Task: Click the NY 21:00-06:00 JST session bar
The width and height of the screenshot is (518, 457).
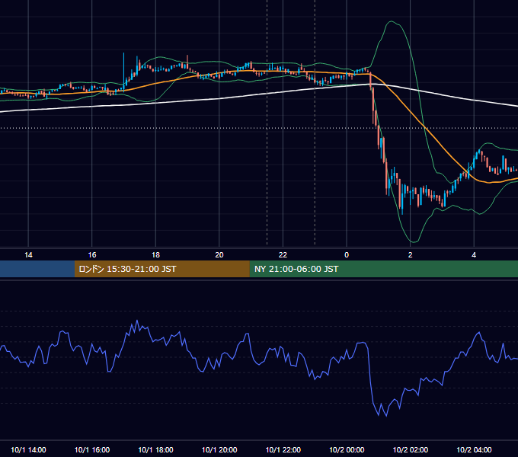Action: click(383, 269)
